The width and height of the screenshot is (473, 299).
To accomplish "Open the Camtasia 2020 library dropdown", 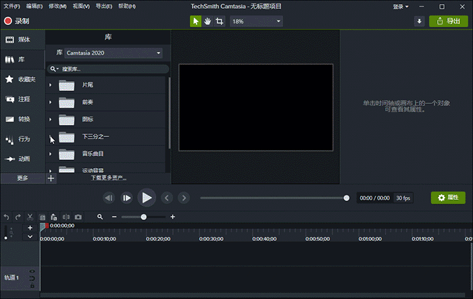I will tap(114, 53).
